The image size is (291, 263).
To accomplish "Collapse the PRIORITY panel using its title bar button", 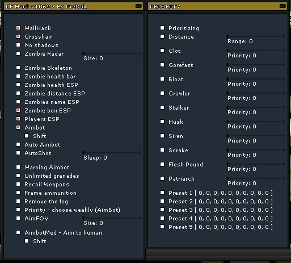I will click(x=282, y=6).
